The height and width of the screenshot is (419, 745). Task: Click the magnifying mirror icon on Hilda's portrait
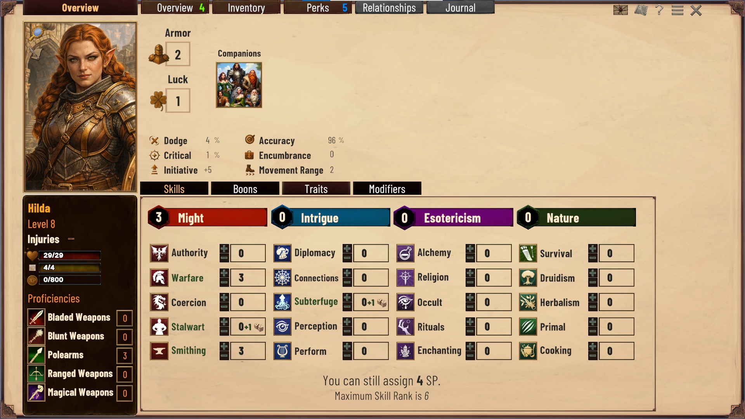coord(37,33)
